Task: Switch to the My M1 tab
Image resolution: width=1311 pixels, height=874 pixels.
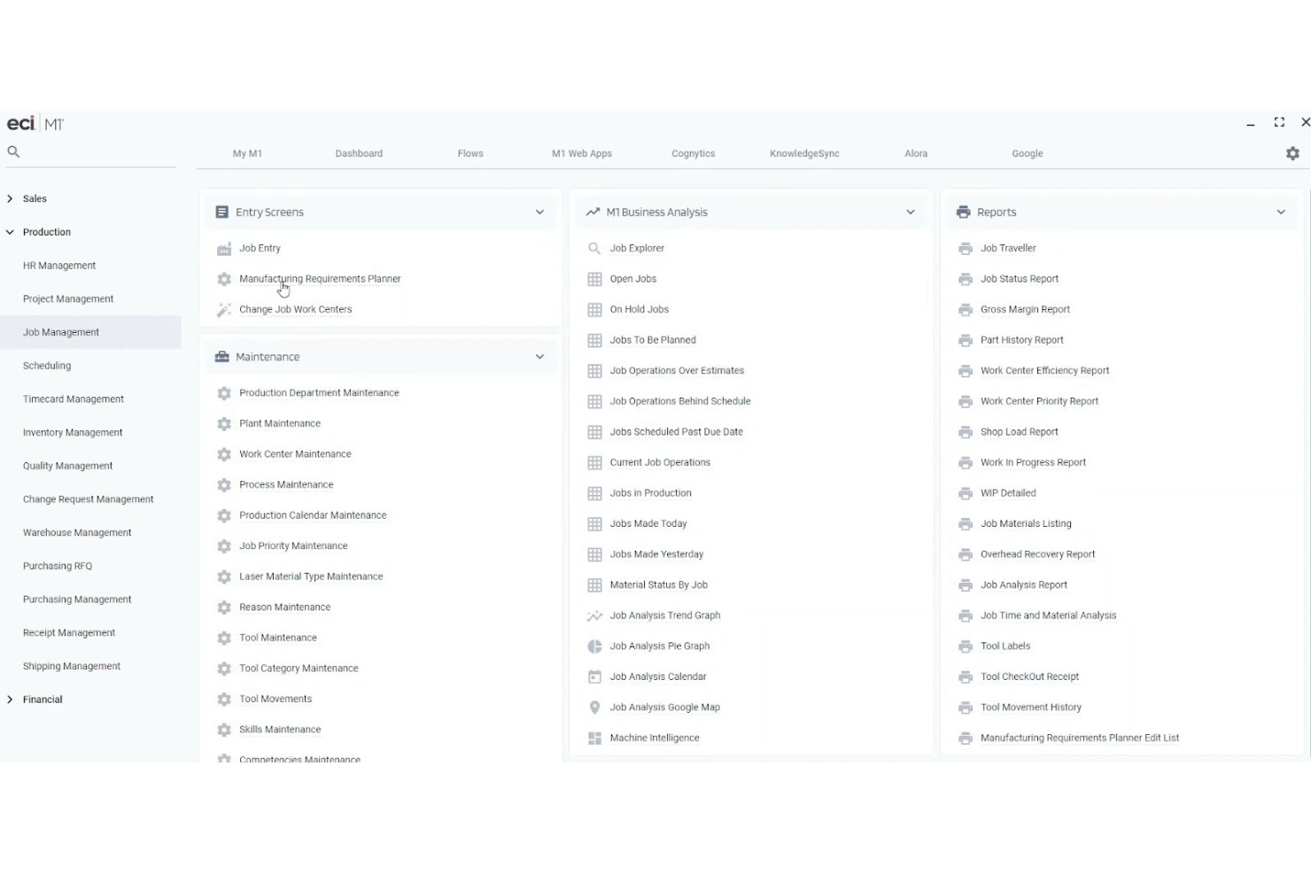Action: pyautogui.click(x=247, y=153)
